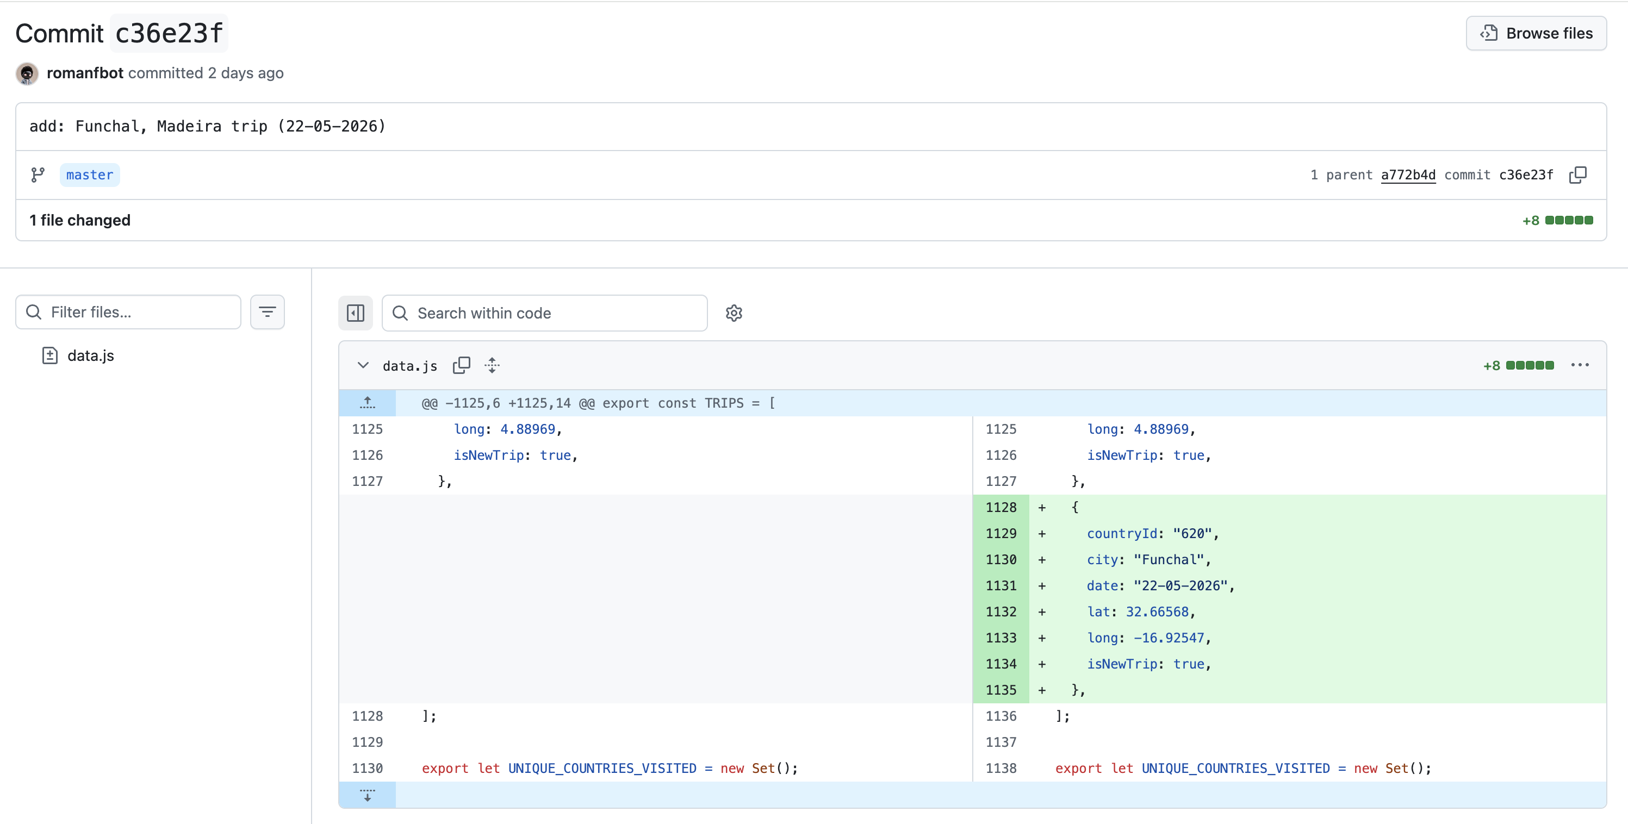1628x824 pixels.
Task: Click the 'committed 2 days ago' timestamp
Action: pos(206,73)
